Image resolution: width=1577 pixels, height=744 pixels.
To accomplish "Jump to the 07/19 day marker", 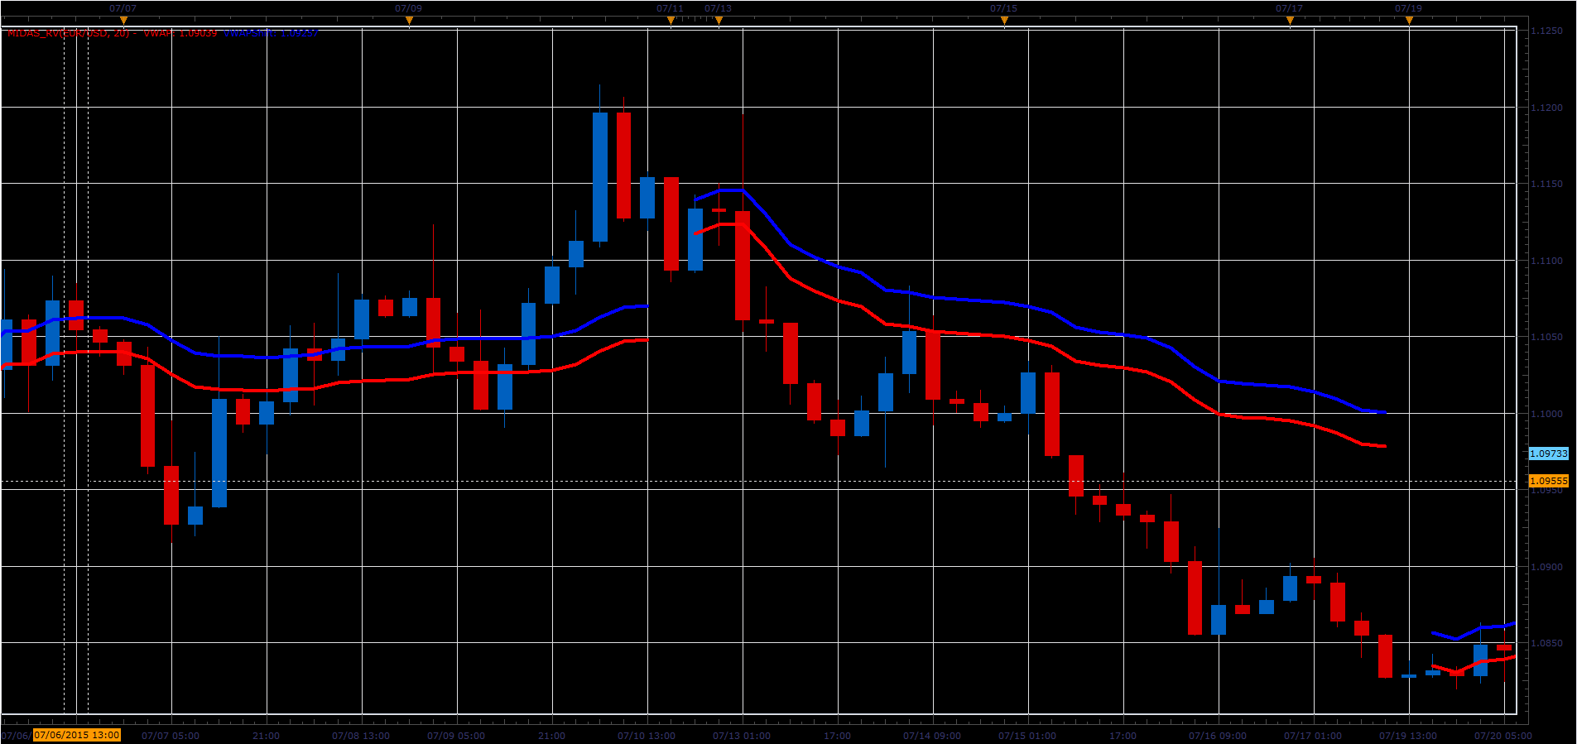I will coord(1408,9).
